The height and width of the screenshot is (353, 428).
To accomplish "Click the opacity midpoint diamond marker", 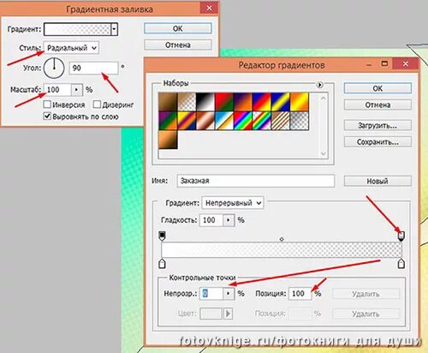I will [282, 239].
